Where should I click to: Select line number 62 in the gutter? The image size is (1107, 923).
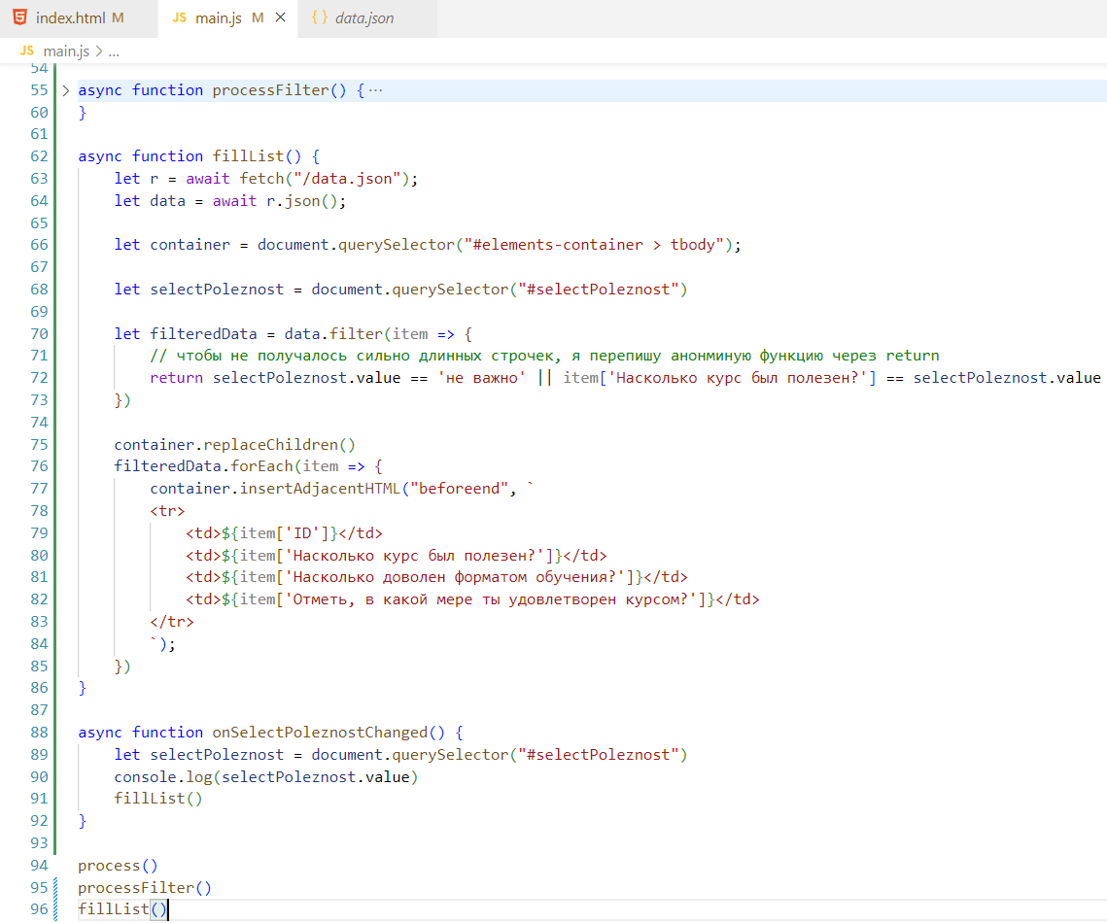click(39, 156)
